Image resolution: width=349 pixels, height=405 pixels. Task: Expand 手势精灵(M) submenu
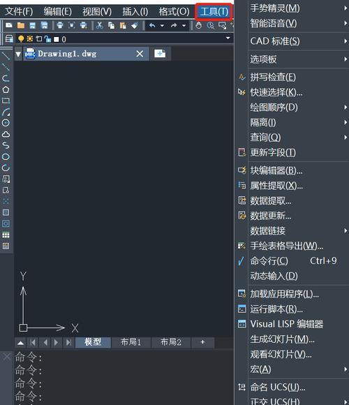(292, 8)
